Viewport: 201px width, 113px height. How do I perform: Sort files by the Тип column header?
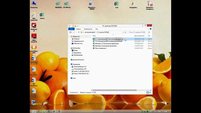pos(149,36)
